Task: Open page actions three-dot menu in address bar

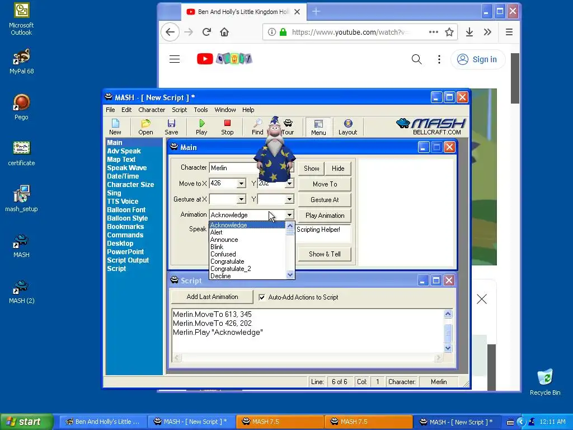Action: click(434, 32)
